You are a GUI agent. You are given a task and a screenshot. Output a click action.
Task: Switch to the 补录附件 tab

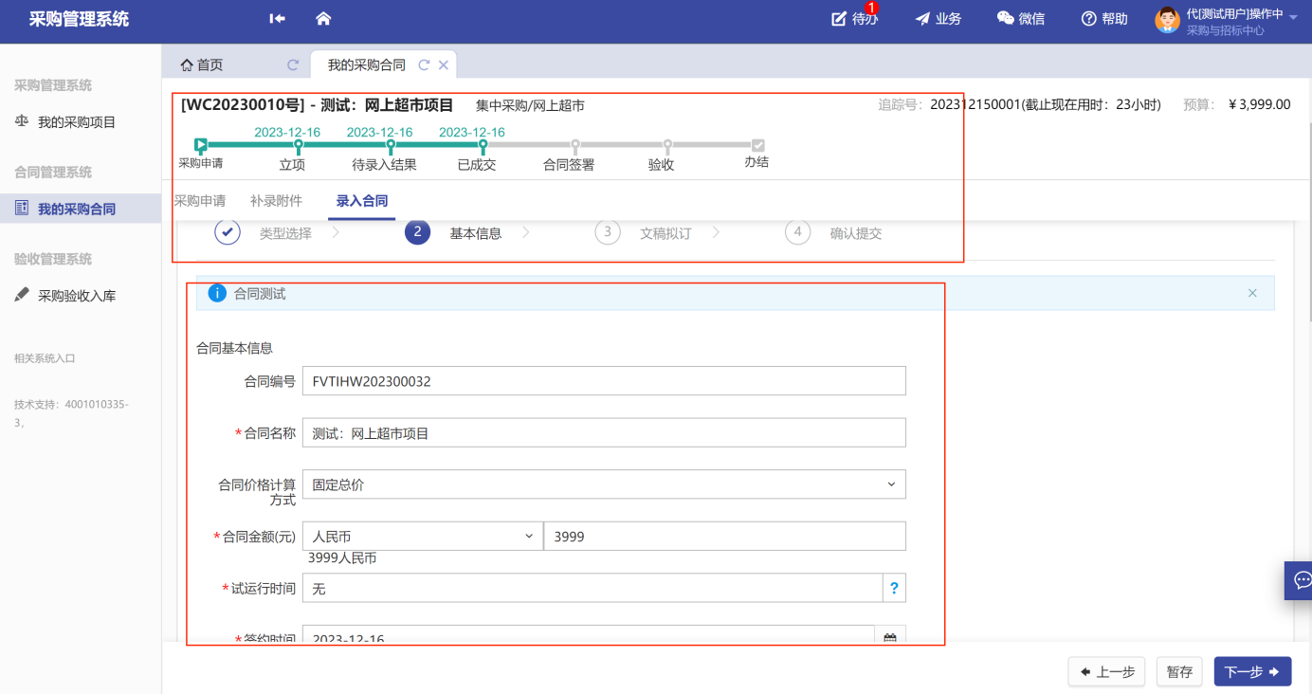(276, 201)
